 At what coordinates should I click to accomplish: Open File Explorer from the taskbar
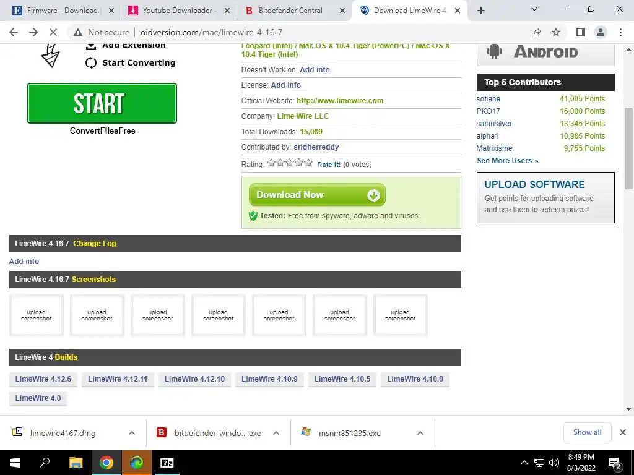[76, 463]
